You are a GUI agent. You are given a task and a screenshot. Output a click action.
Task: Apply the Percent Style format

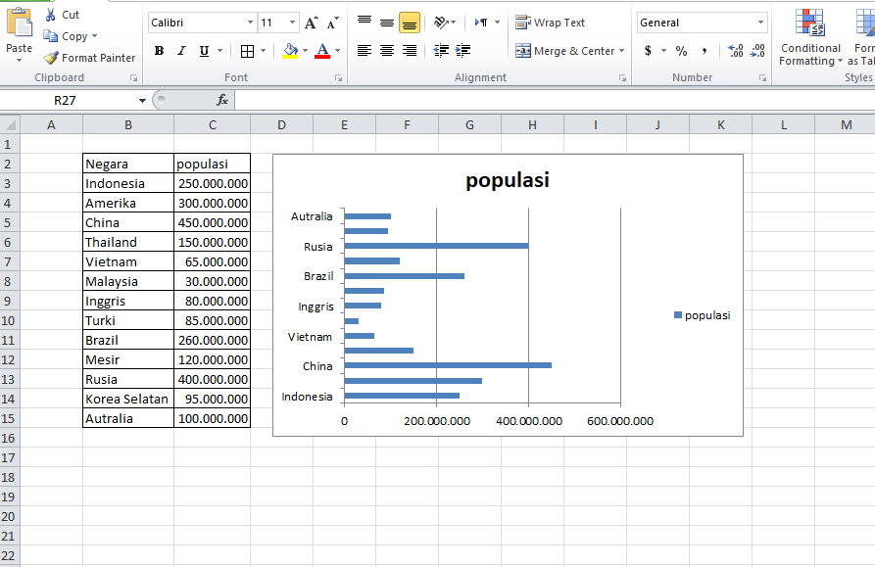680,51
